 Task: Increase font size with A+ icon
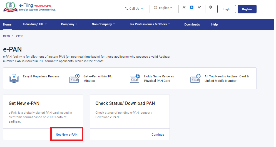click(x=199, y=7)
